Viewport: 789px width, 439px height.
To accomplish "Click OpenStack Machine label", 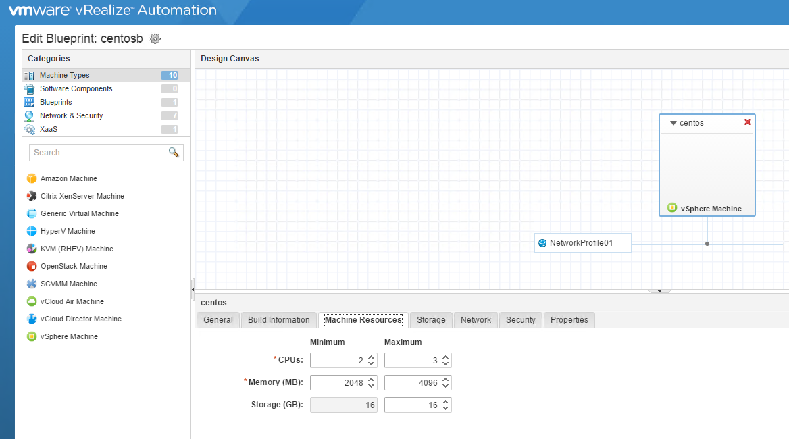I will pyautogui.click(x=74, y=267).
